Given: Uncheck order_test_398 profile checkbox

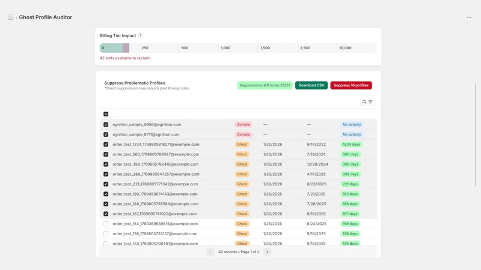Looking at the screenshot, I should point(106,164).
